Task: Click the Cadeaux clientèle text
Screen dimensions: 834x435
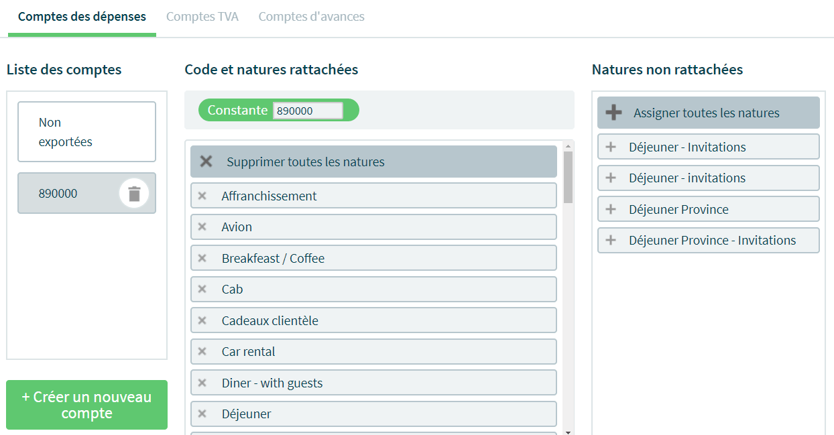Action: (x=270, y=320)
